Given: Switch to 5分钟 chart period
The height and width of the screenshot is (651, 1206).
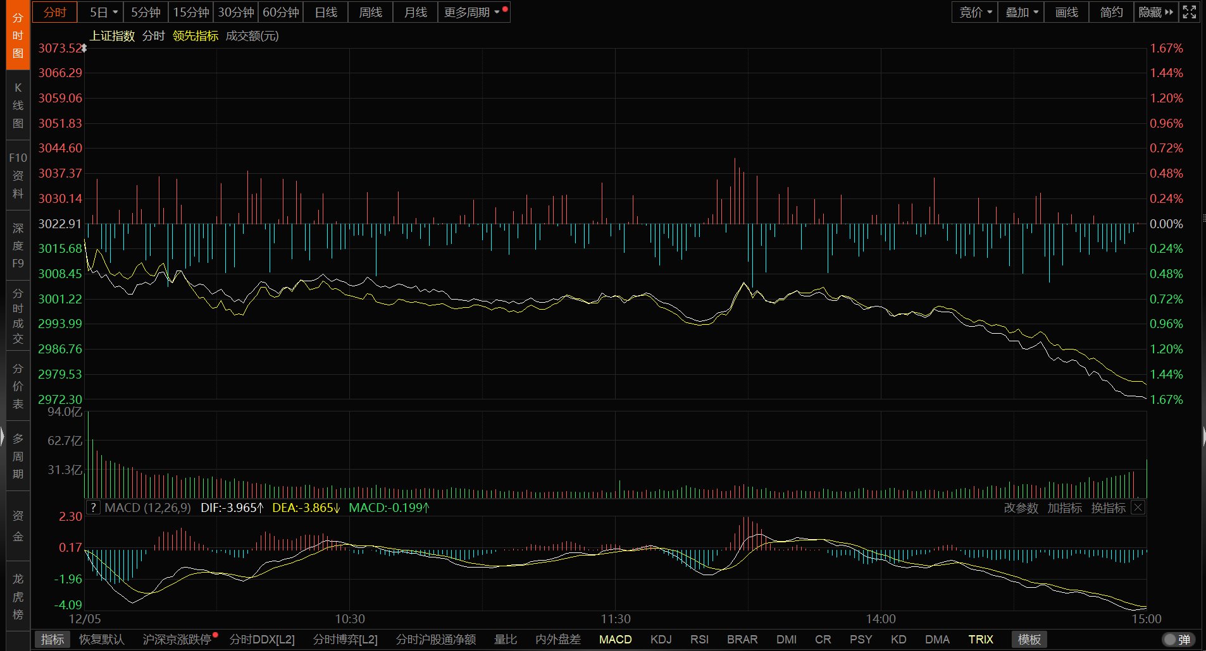Looking at the screenshot, I should 146,12.
